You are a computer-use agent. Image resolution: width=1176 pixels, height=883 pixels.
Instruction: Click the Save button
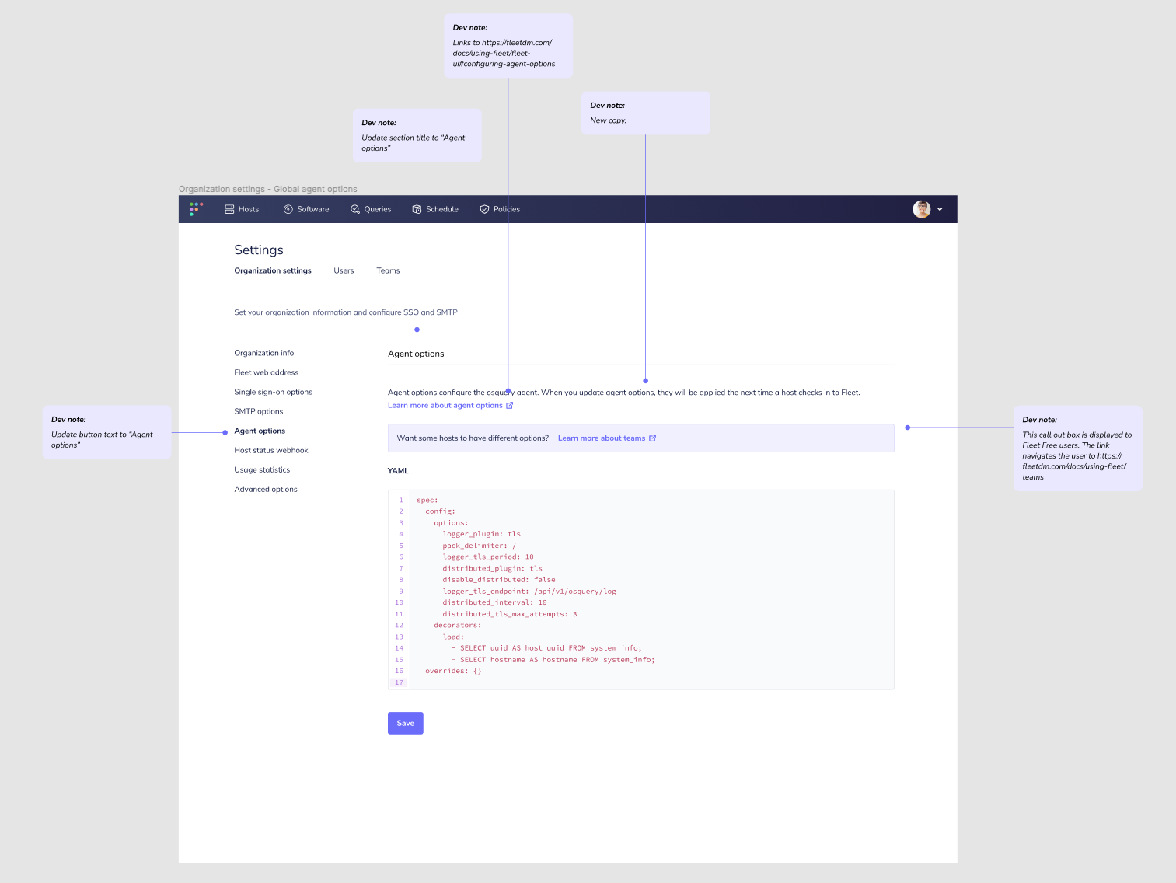405,723
